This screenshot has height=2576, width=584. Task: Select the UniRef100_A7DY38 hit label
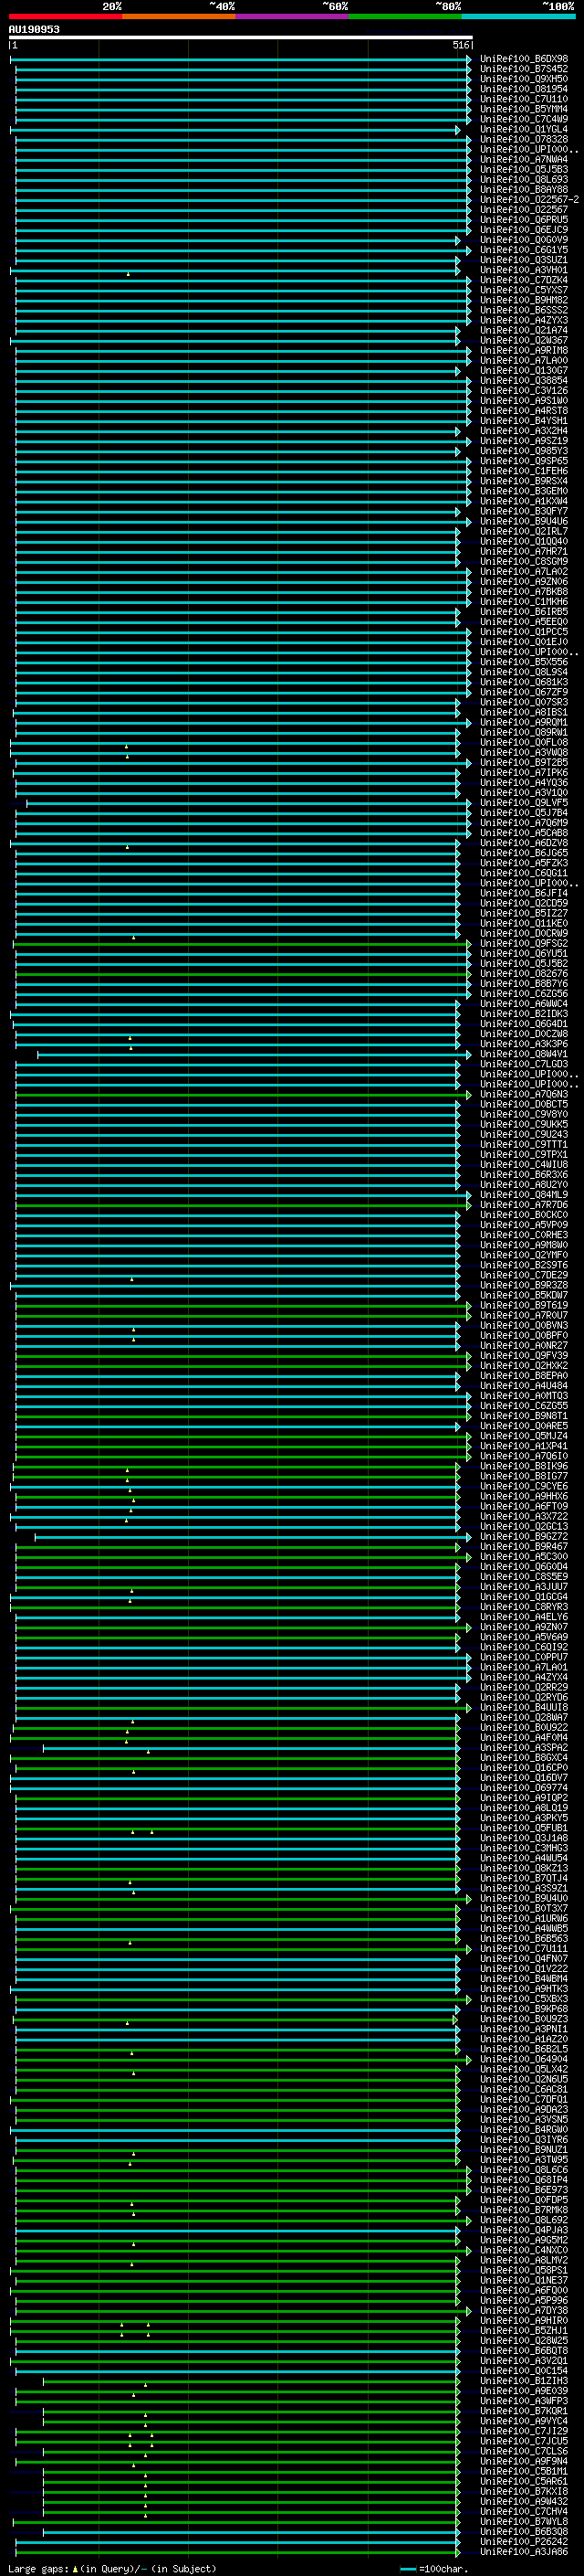coord(523,2311)
